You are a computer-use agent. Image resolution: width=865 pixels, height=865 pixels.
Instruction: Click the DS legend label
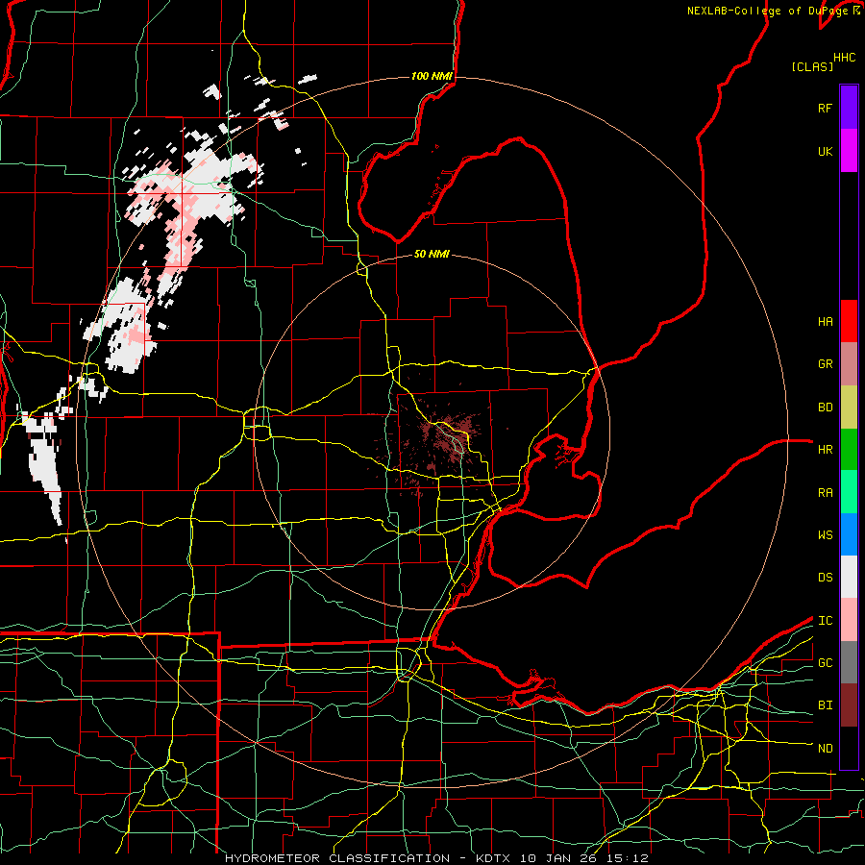point(825,578)
